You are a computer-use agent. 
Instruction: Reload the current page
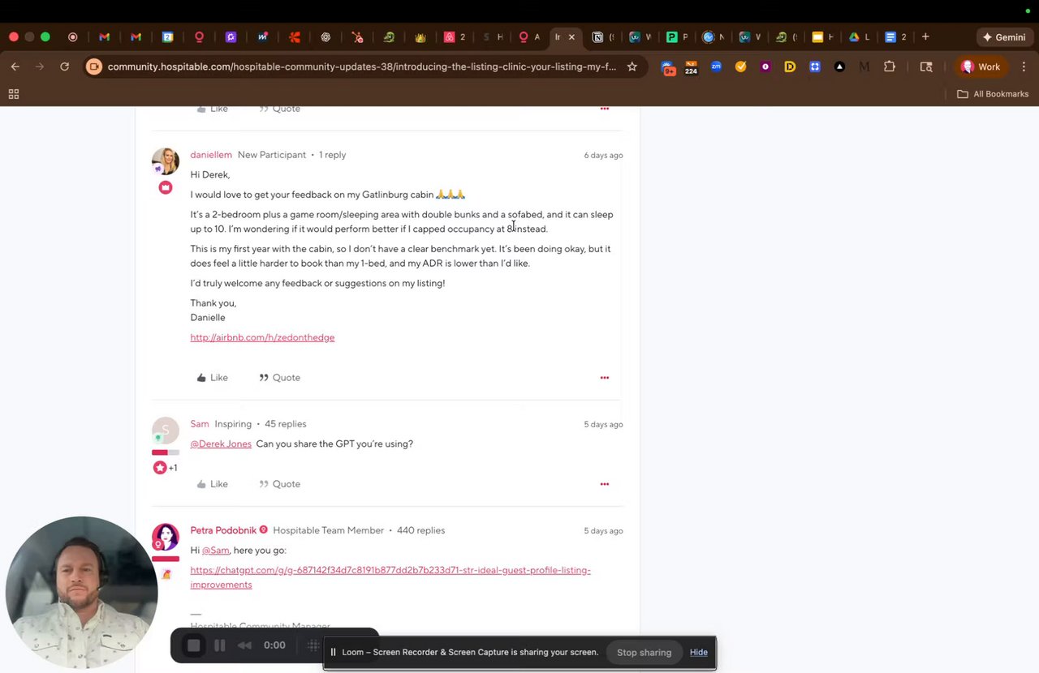point(64,66)
